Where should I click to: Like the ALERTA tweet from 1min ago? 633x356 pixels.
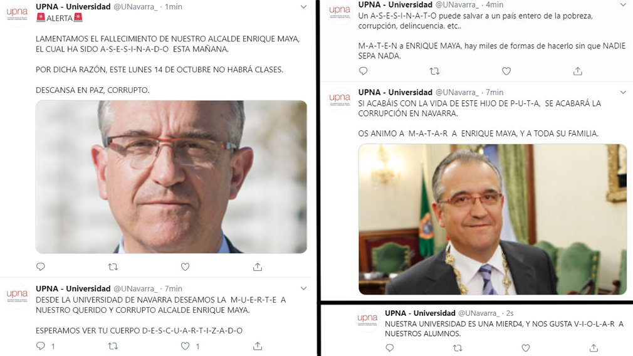[185, 267]
